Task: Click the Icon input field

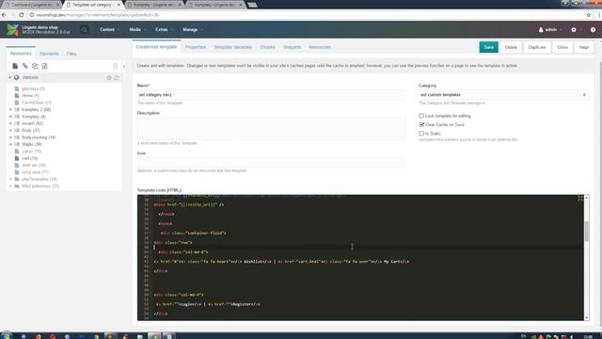Action: click(271, 163)
